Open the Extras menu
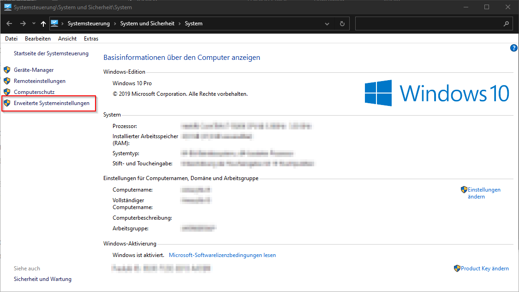519x292 pixels. [x=91, y=39]
